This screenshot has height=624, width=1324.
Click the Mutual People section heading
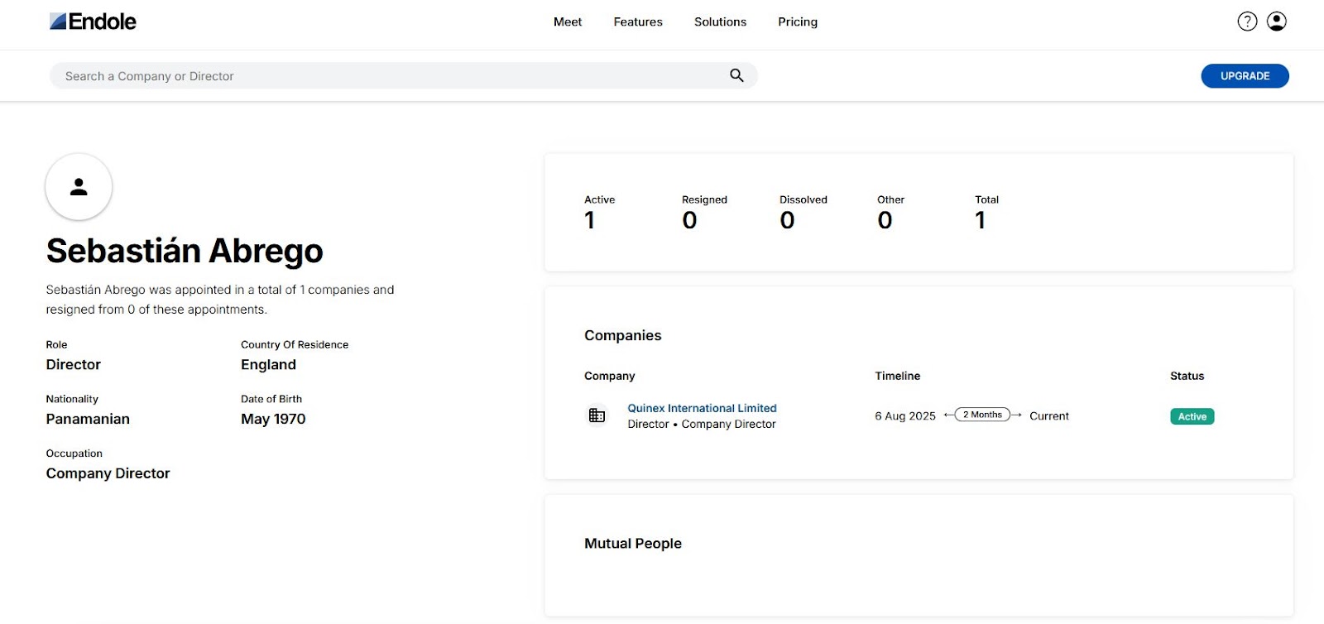pyautogui.click(x=633, y=544)
